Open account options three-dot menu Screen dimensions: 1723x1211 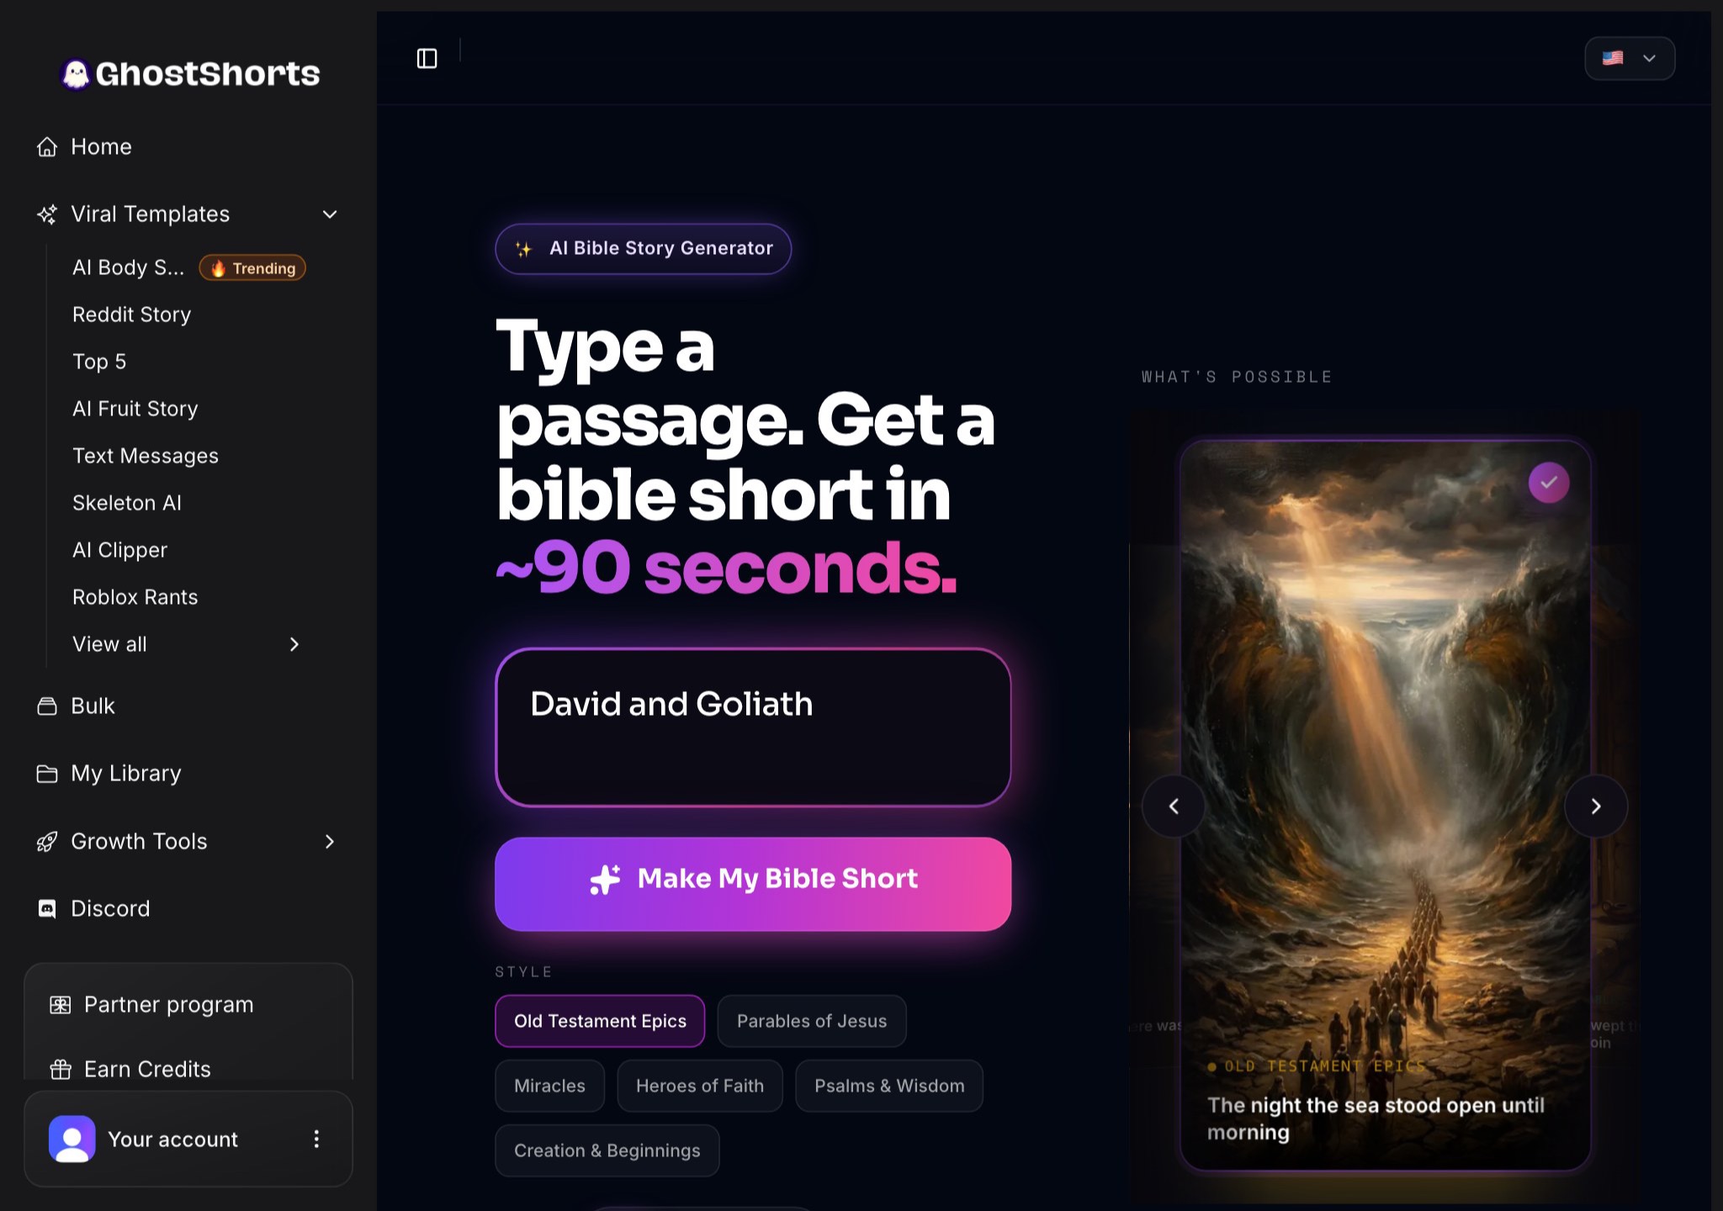tap(316, 1140)
